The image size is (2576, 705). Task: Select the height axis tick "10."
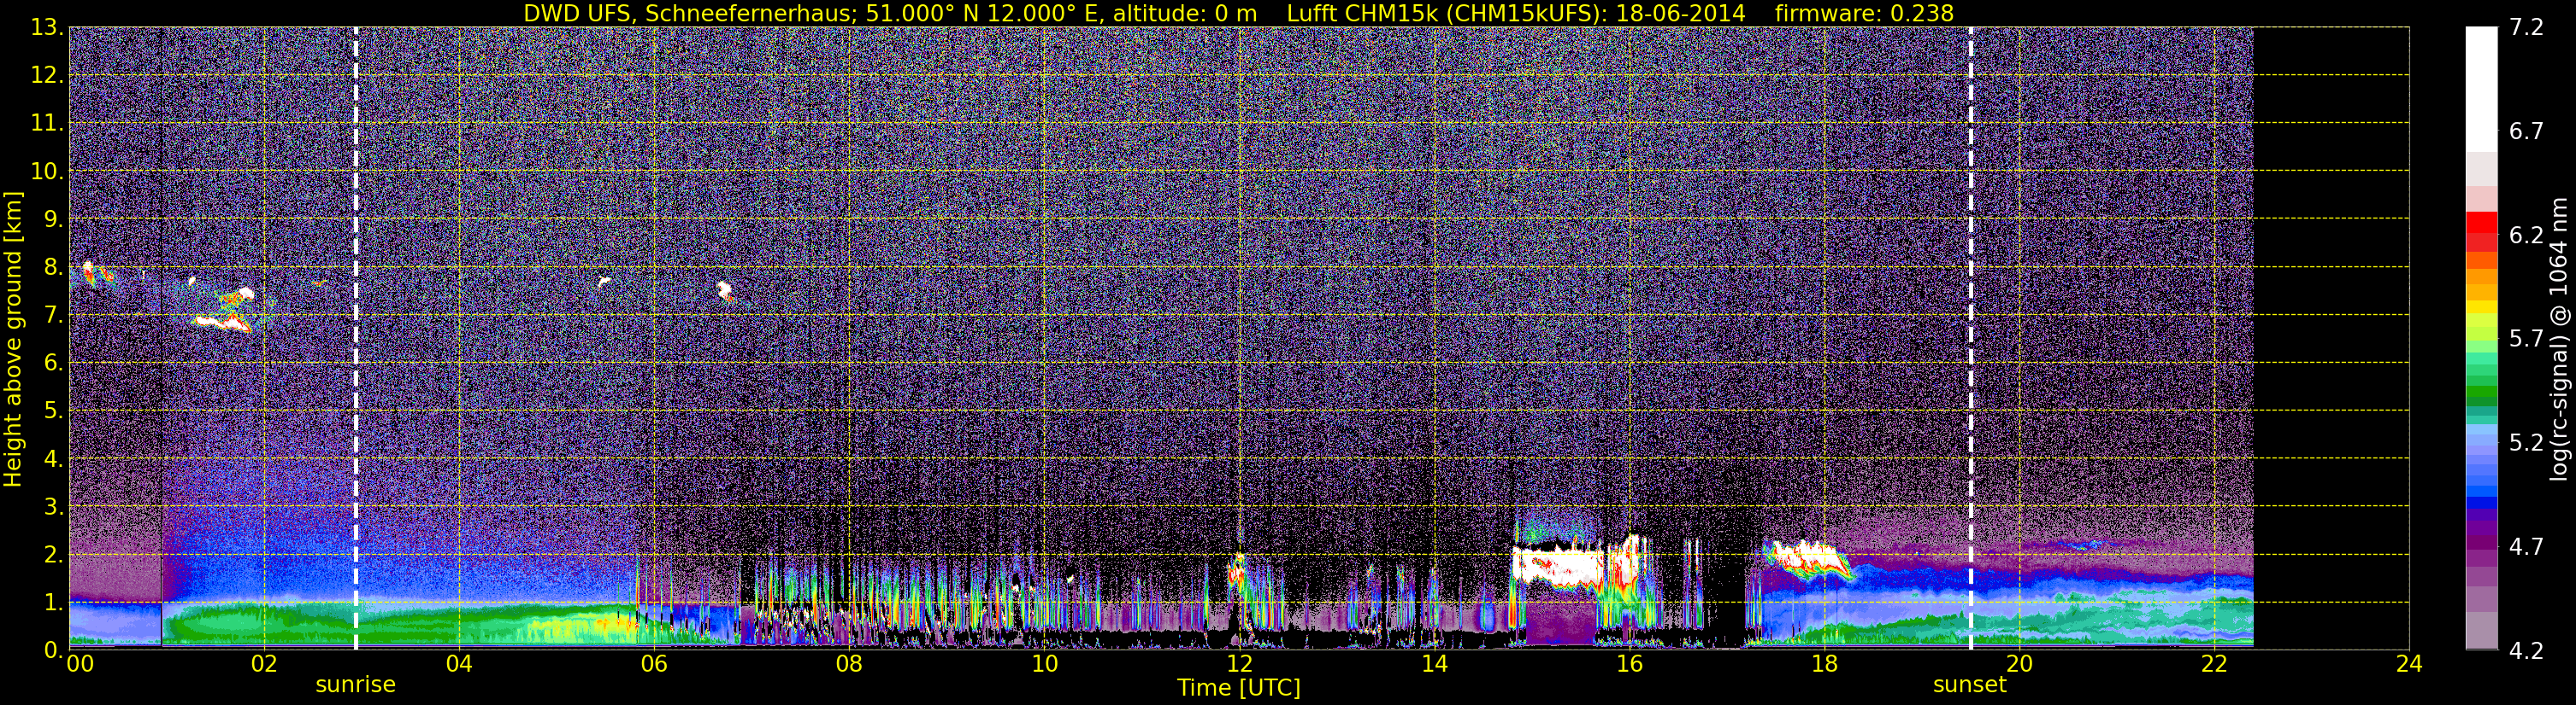(x=47, y=172)
